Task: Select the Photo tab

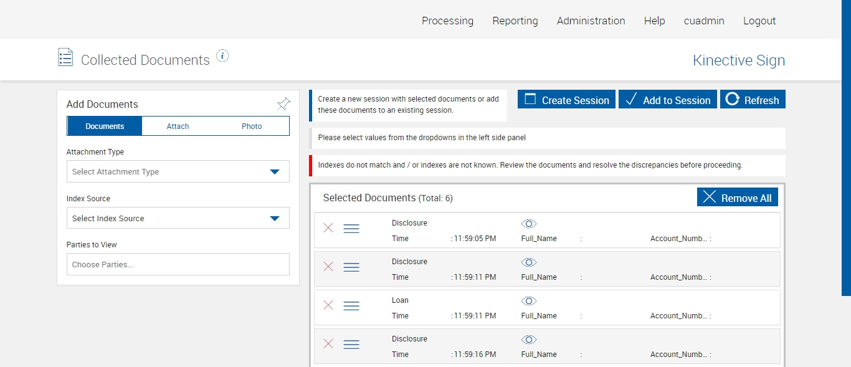Action: coord(252,126)
